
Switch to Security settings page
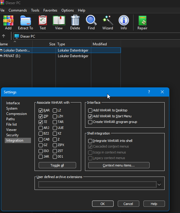click(12, 135)
